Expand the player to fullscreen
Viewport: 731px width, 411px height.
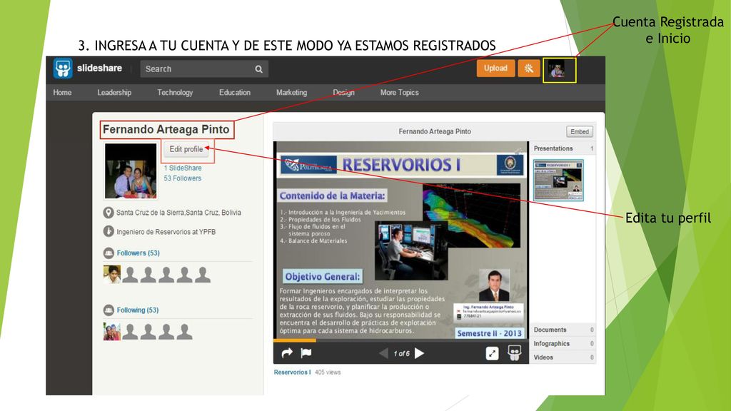point(492,353)
